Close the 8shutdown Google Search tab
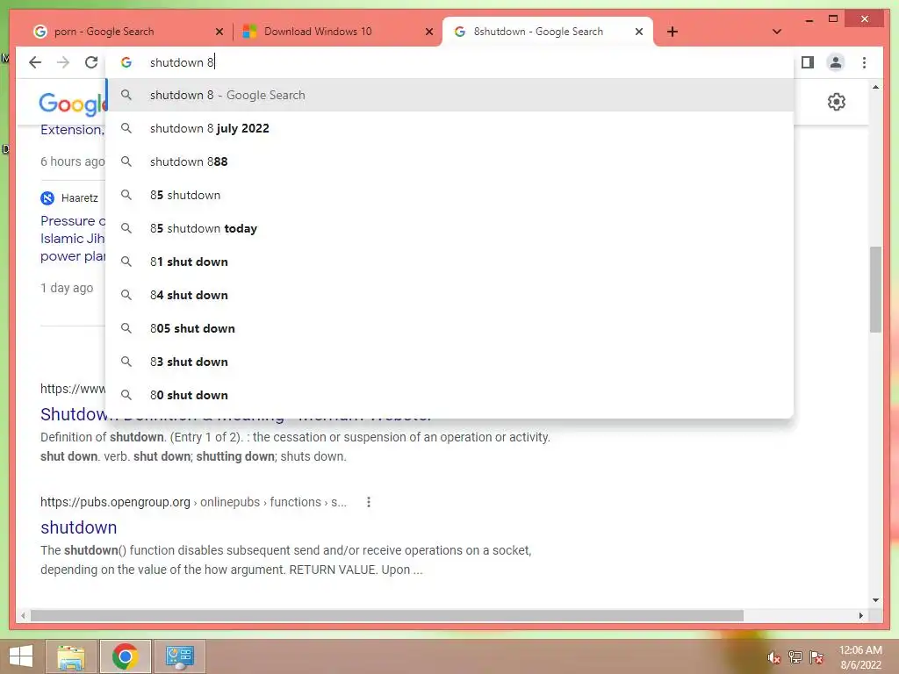This screenshot has height=674, width=899. click(x=639, y=32)
